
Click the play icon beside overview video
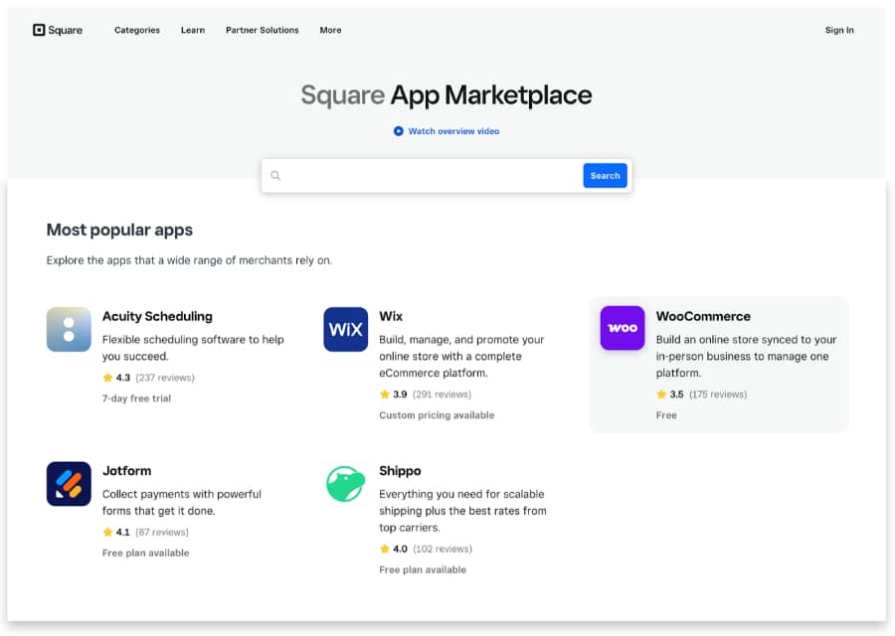(398, 130)
